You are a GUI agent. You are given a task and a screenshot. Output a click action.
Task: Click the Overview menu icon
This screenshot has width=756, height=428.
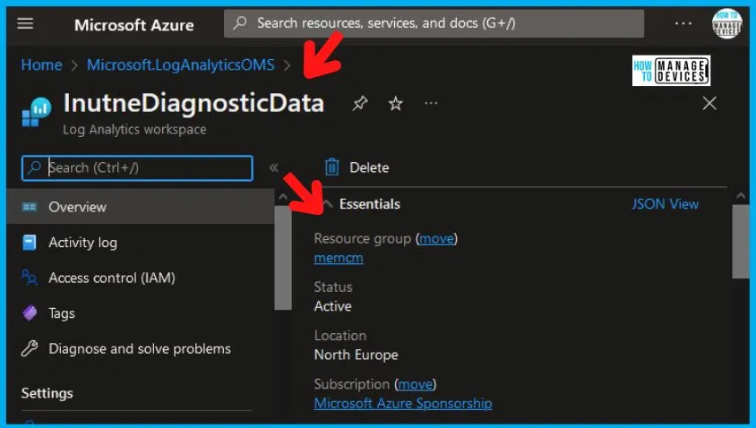[x=30, y=207]
